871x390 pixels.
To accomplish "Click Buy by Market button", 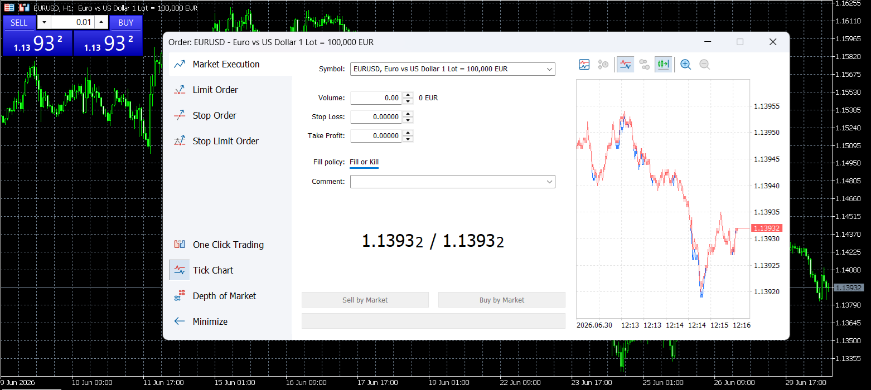I will point(502,300).
